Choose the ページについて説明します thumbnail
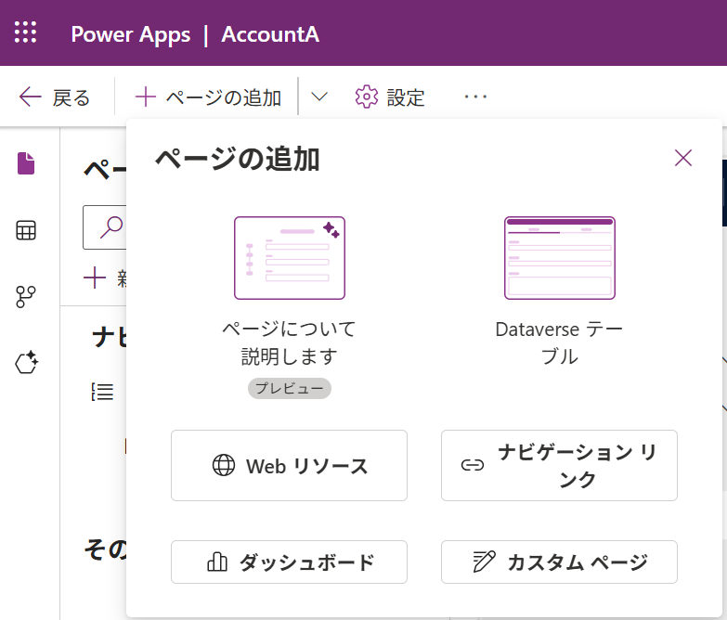The height and width of the screenshot is (620, 727). tap(290, 258)
